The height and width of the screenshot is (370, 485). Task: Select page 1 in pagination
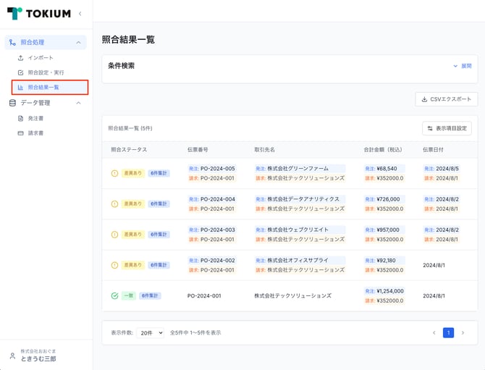[x=448, y=332]
